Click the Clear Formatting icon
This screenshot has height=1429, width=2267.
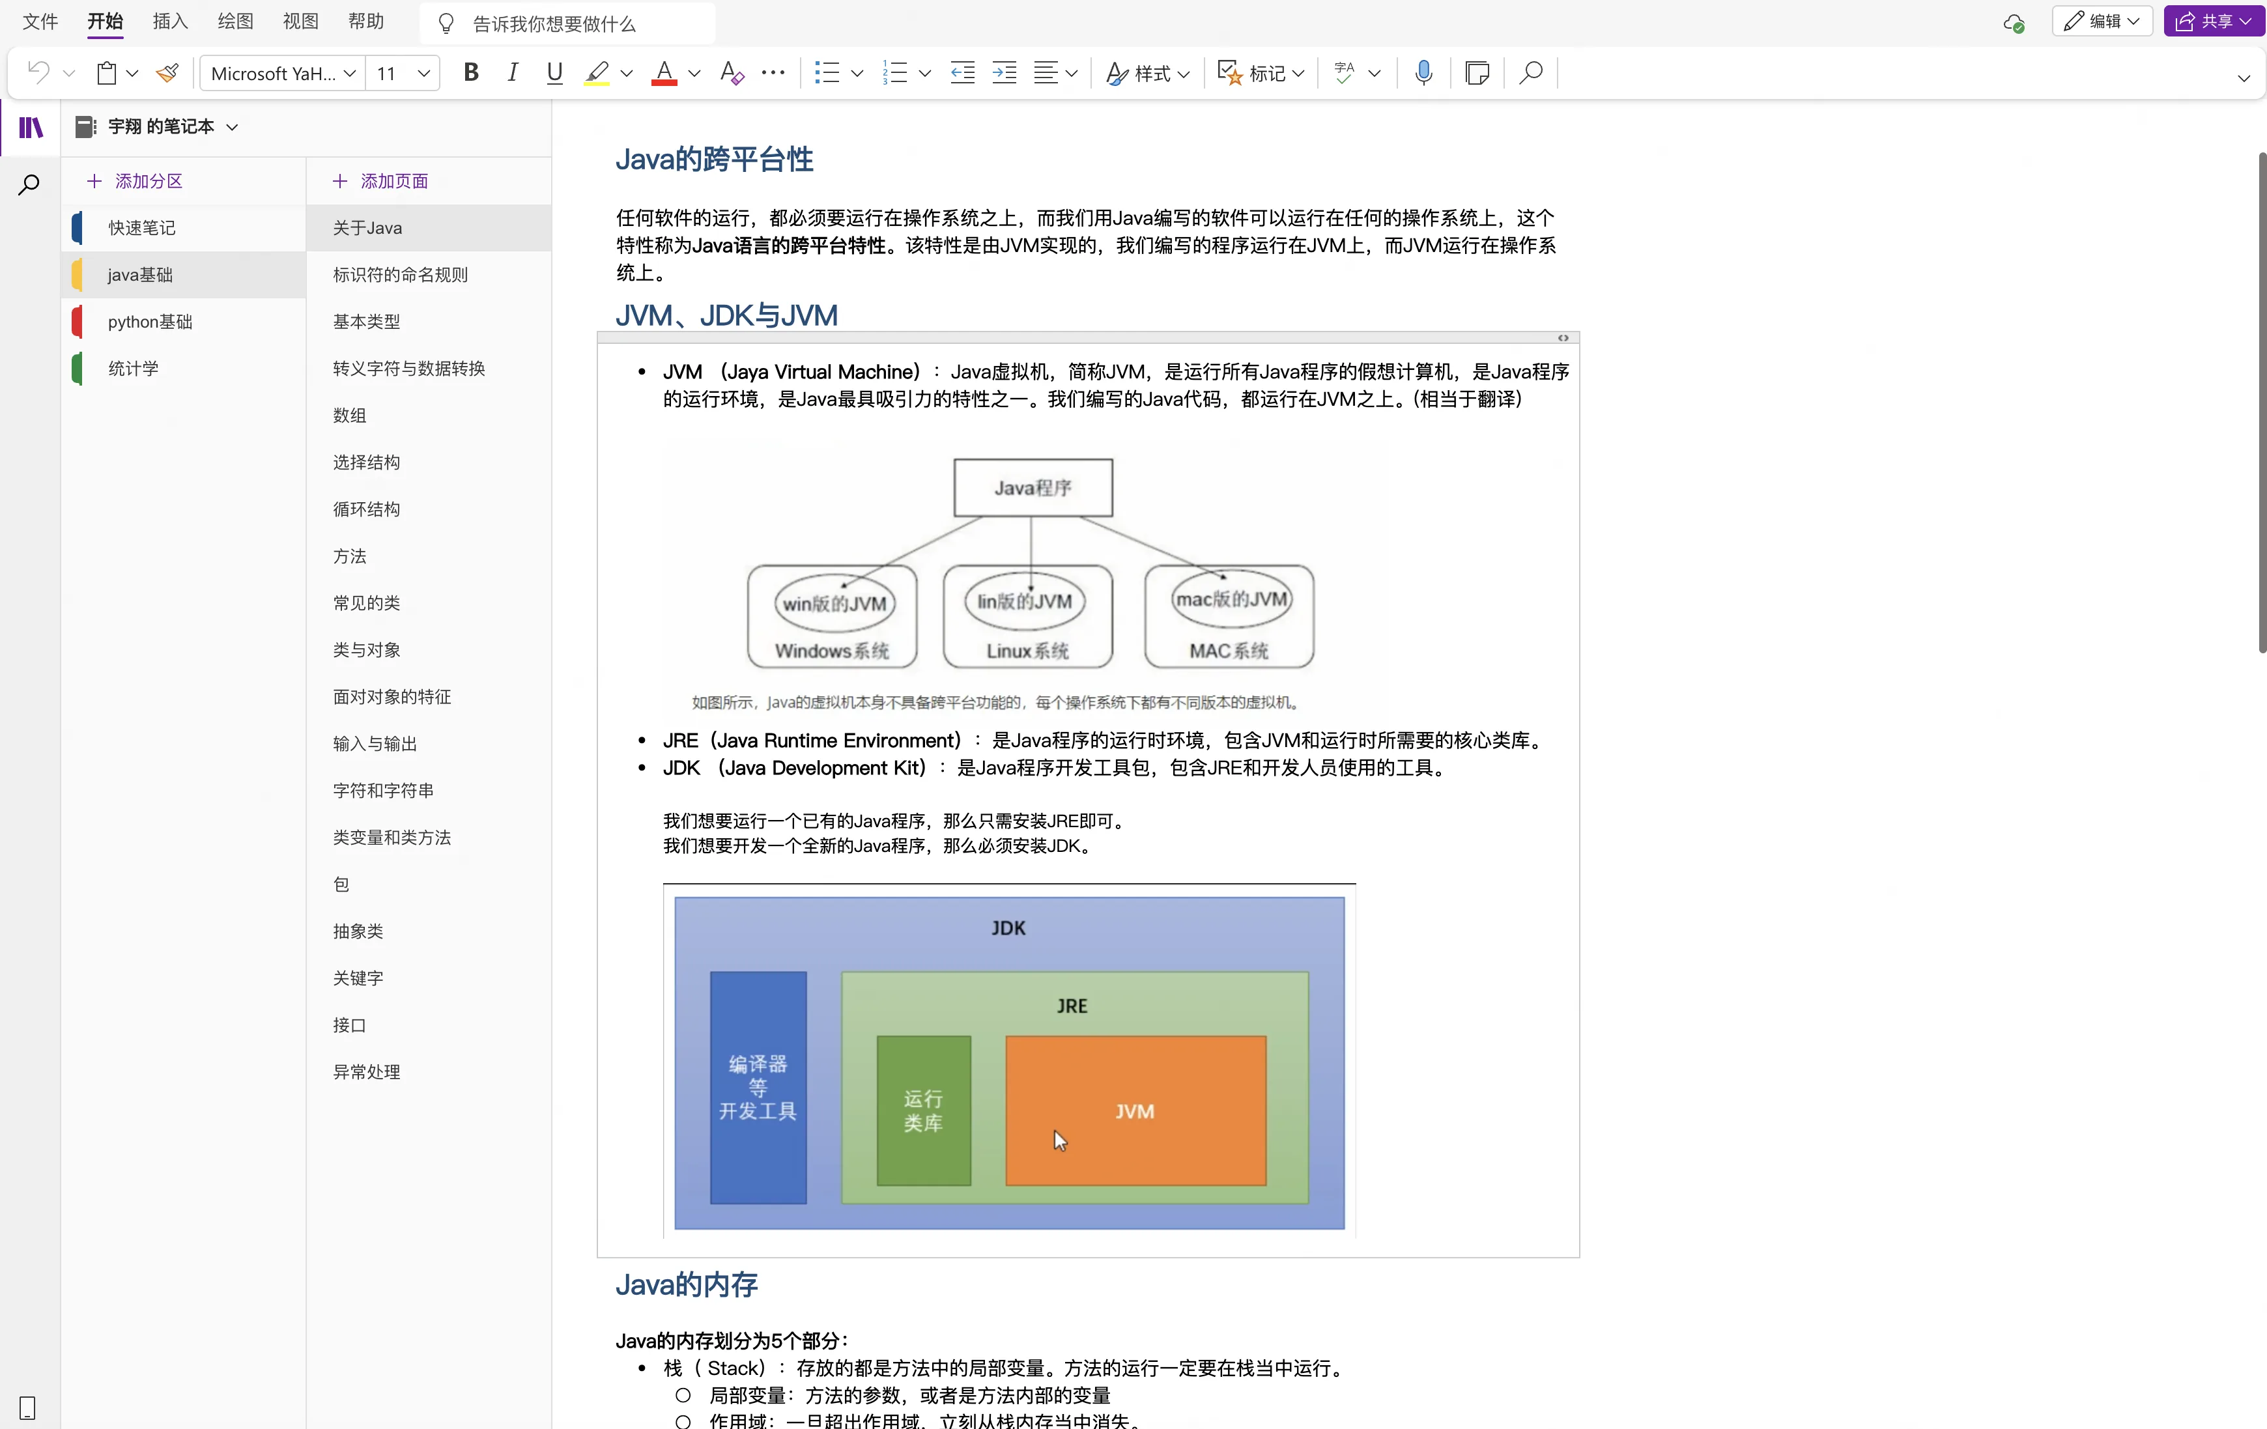732,72
